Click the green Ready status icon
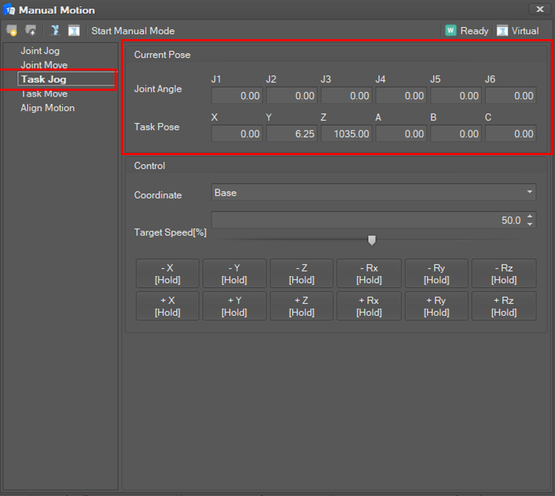Viewport: 555px width, 496px height. pyautogui.click(x=451, y=31)
